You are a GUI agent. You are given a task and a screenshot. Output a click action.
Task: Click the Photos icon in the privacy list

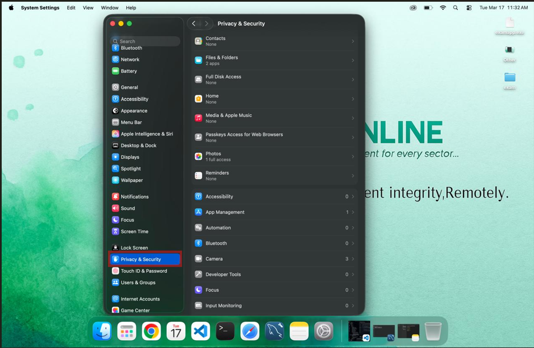coord(198,157)
